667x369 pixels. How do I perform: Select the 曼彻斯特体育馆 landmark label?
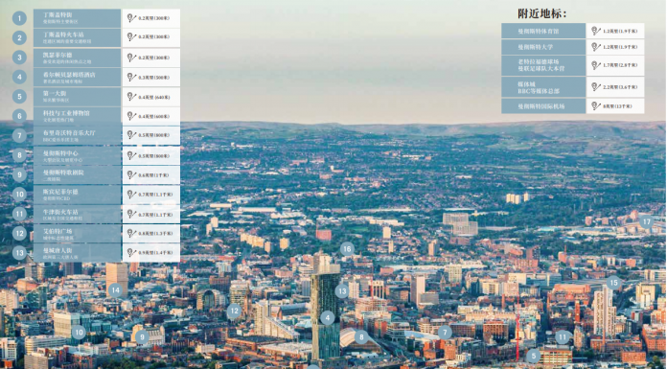(x=539, y=31)
